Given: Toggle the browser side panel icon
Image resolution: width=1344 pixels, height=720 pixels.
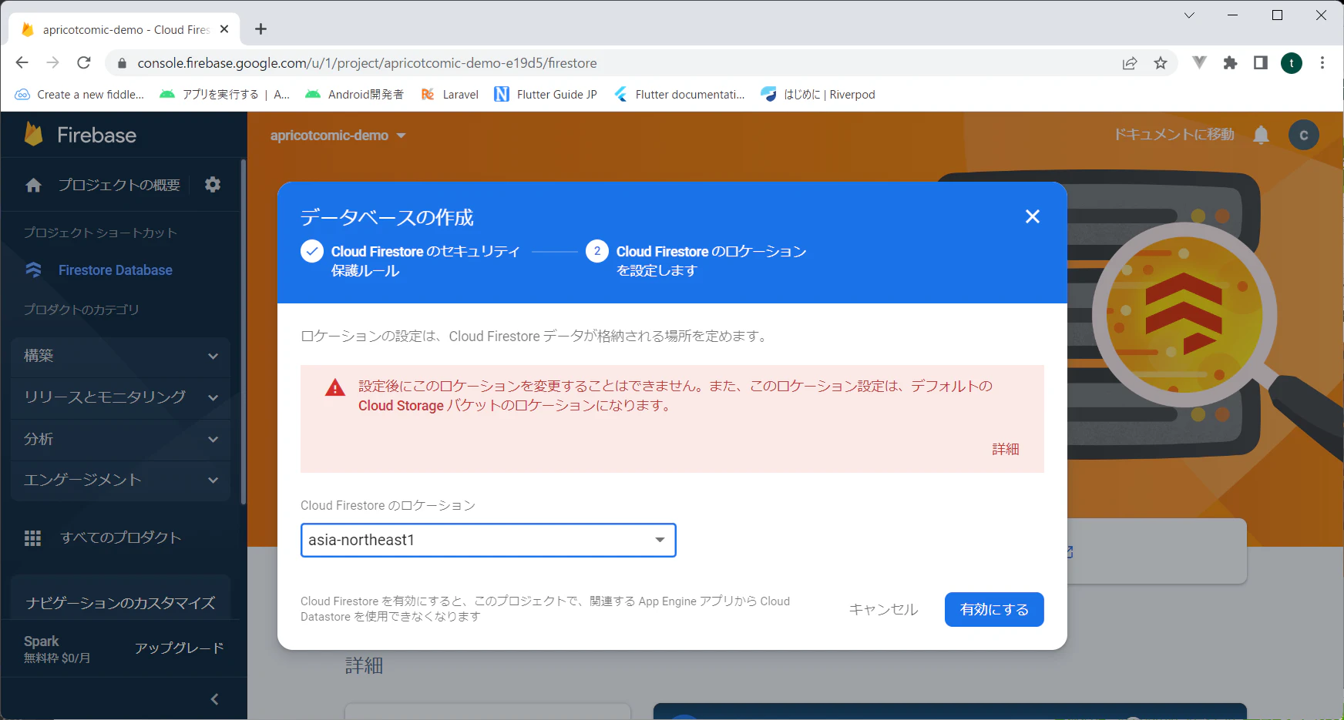Looking at the screenshot, I should 1261,63.
